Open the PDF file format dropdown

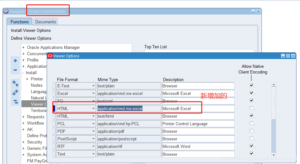tap(93, 131)
